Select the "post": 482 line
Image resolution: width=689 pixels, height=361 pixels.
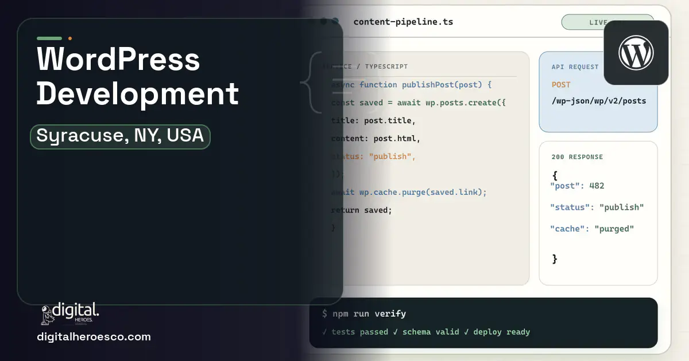(577, 186)
